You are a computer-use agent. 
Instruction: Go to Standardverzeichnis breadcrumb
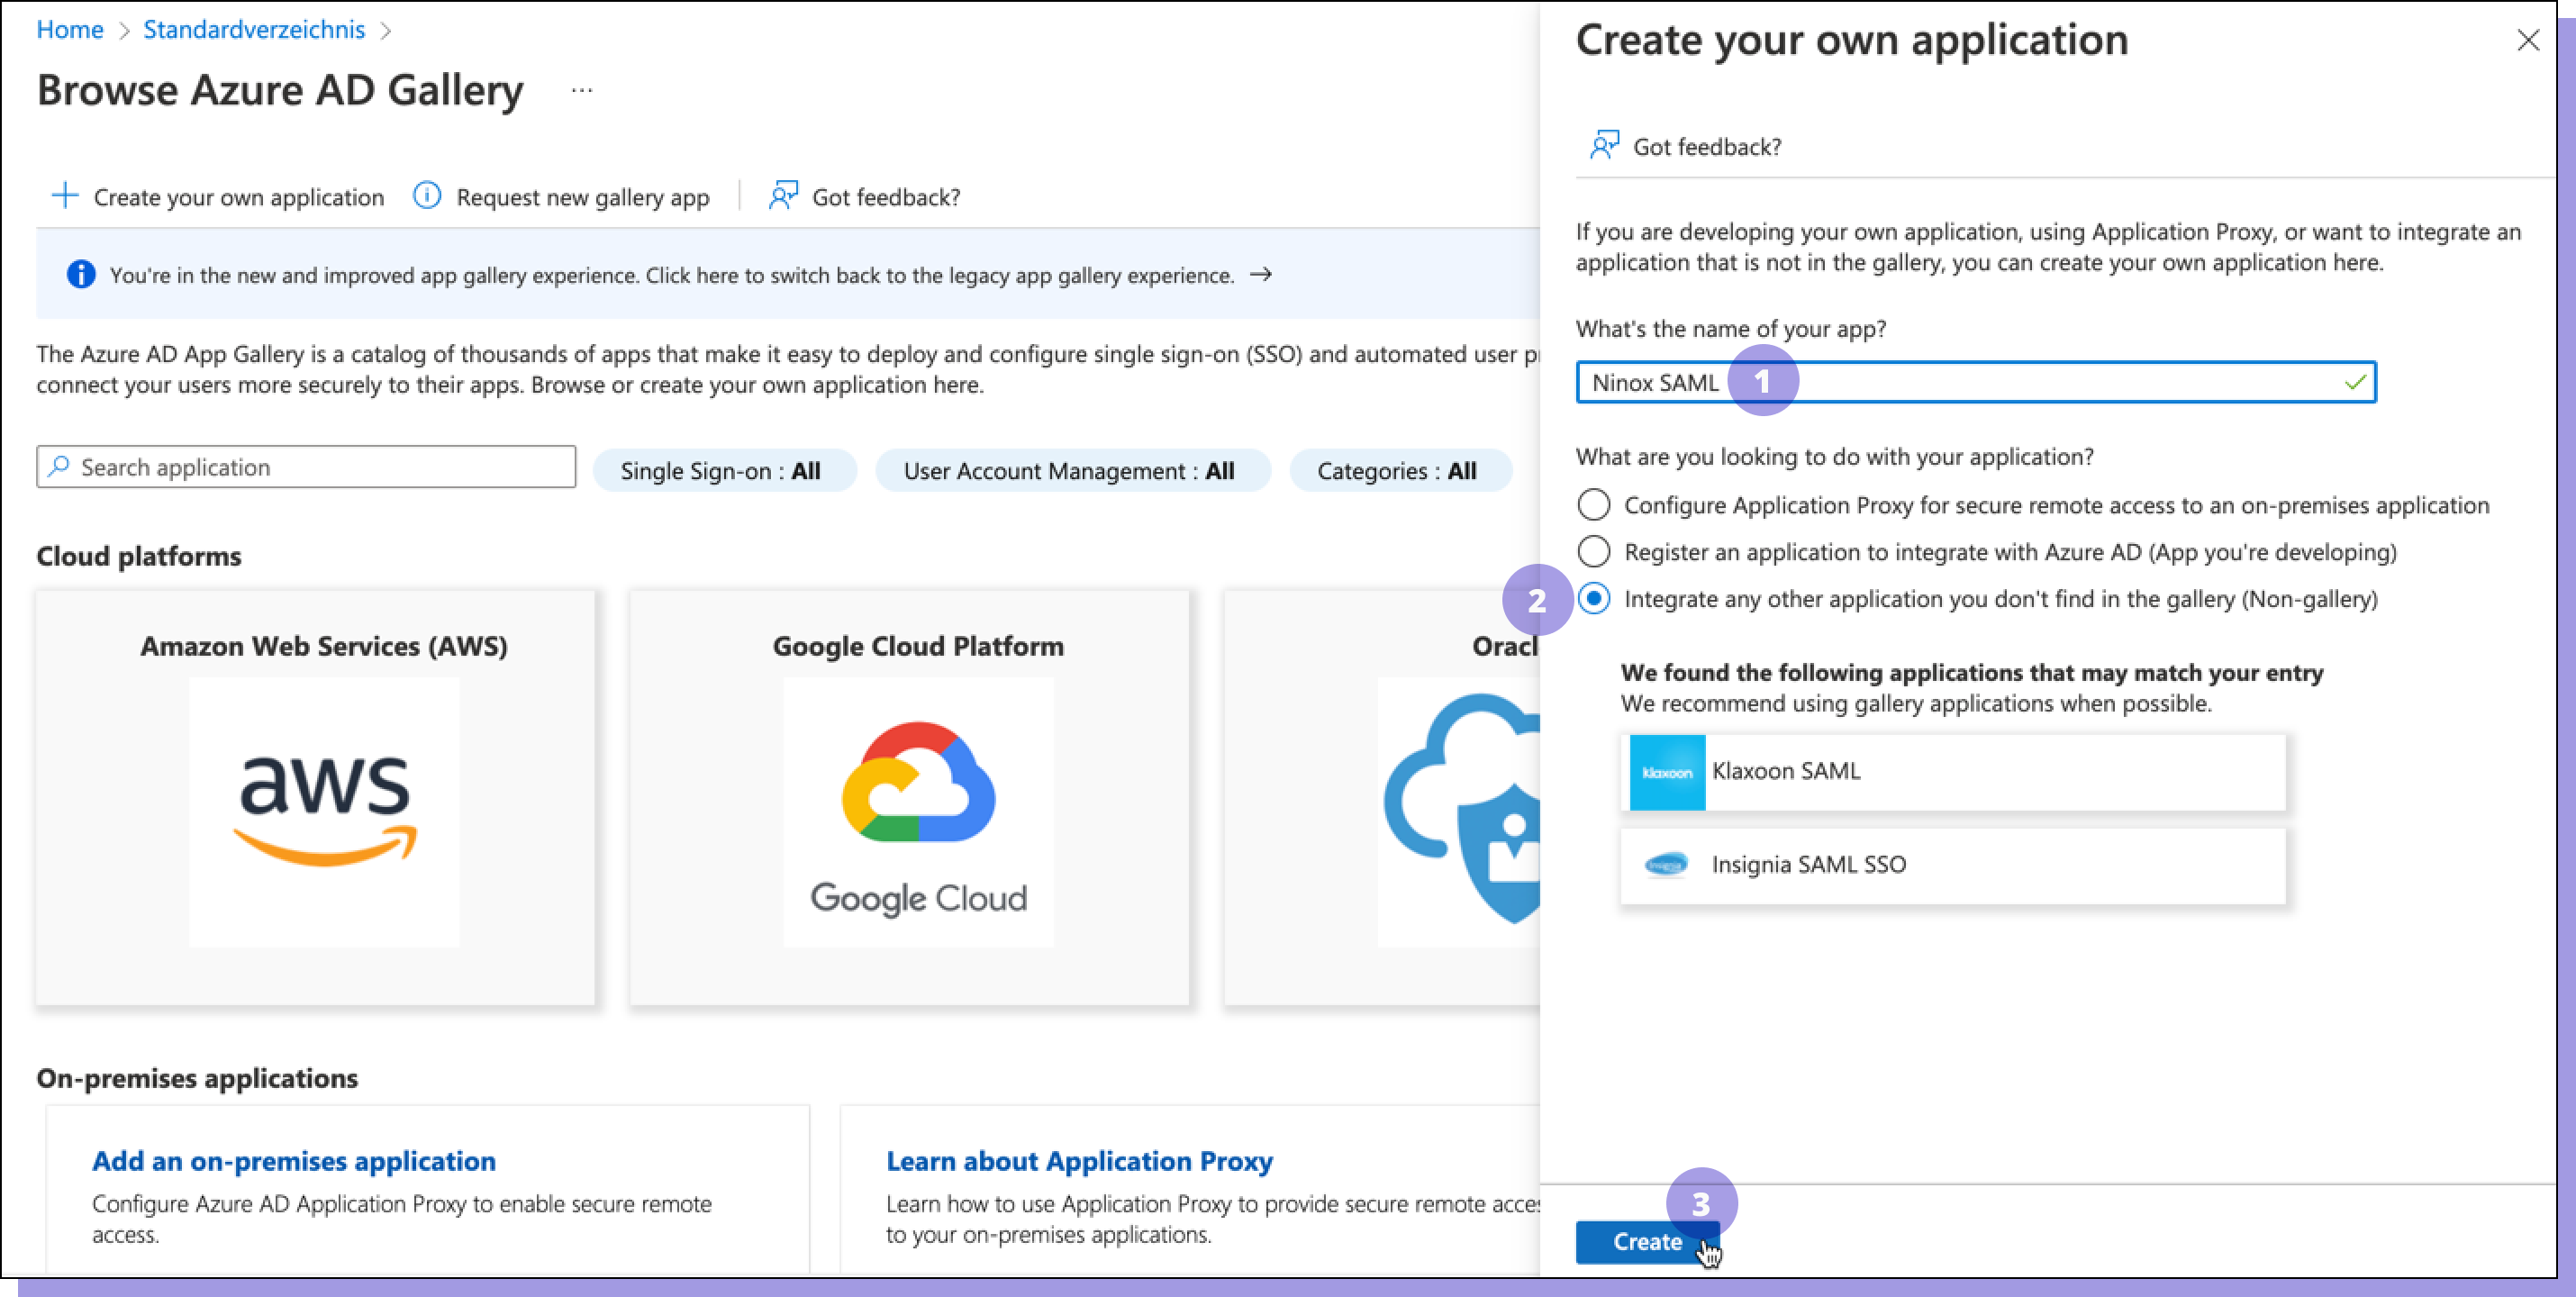coord(254,30)
